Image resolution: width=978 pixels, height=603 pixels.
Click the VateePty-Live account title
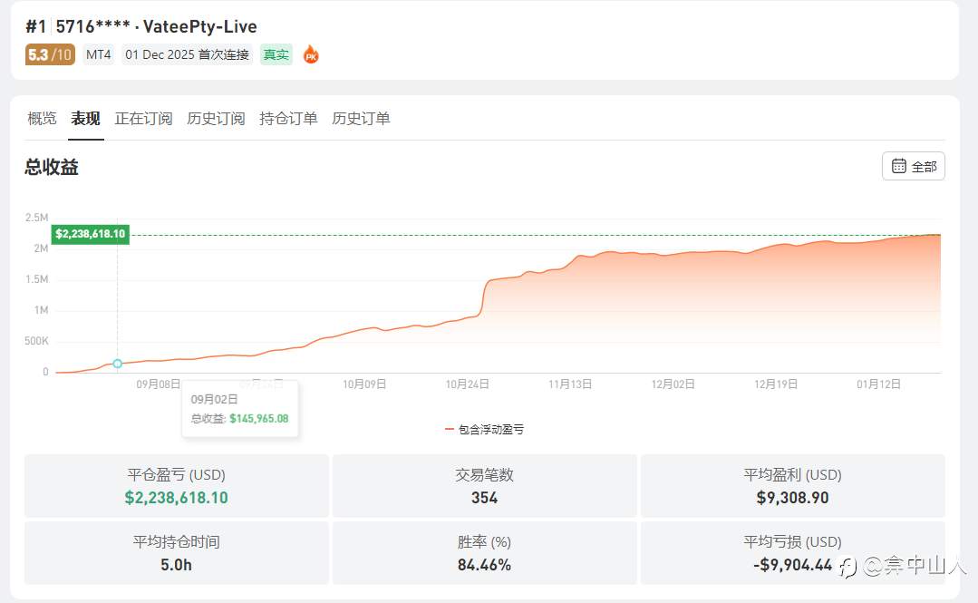pyautogui.click(x=200, y=26)
